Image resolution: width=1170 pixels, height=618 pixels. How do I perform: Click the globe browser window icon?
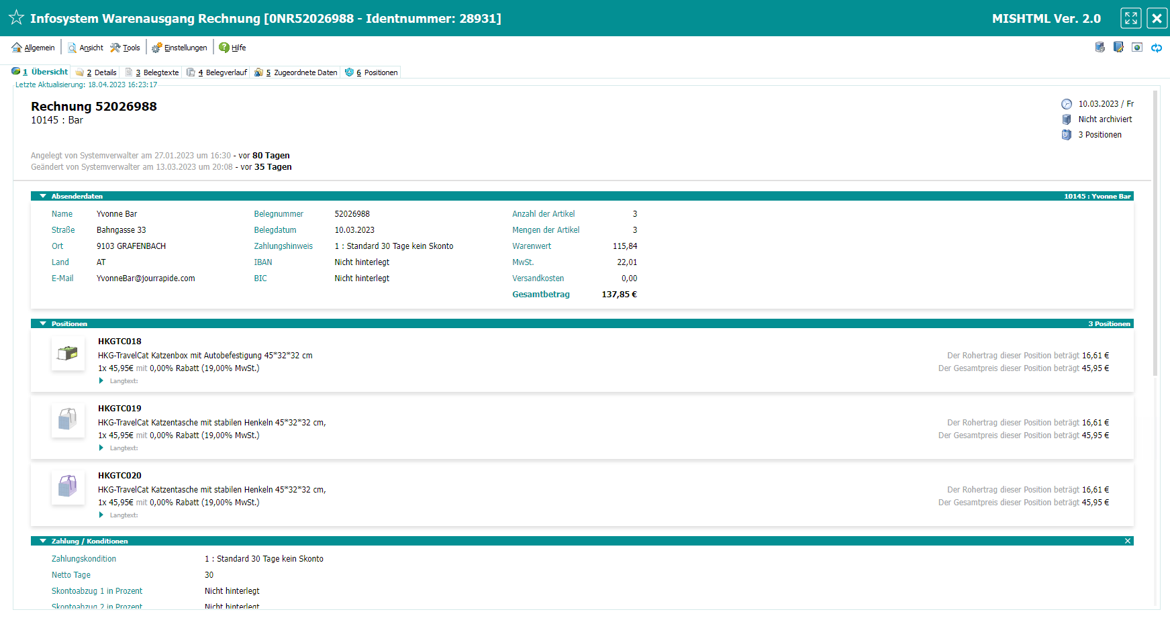click(x=1137, y=48)
